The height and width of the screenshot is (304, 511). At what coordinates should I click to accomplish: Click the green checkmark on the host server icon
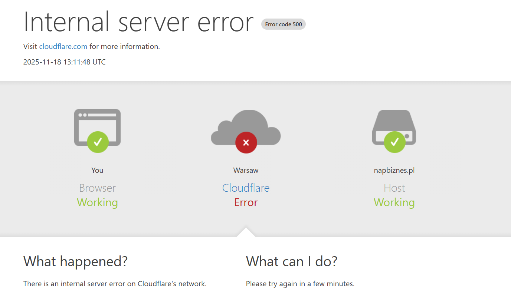point(394,142)
